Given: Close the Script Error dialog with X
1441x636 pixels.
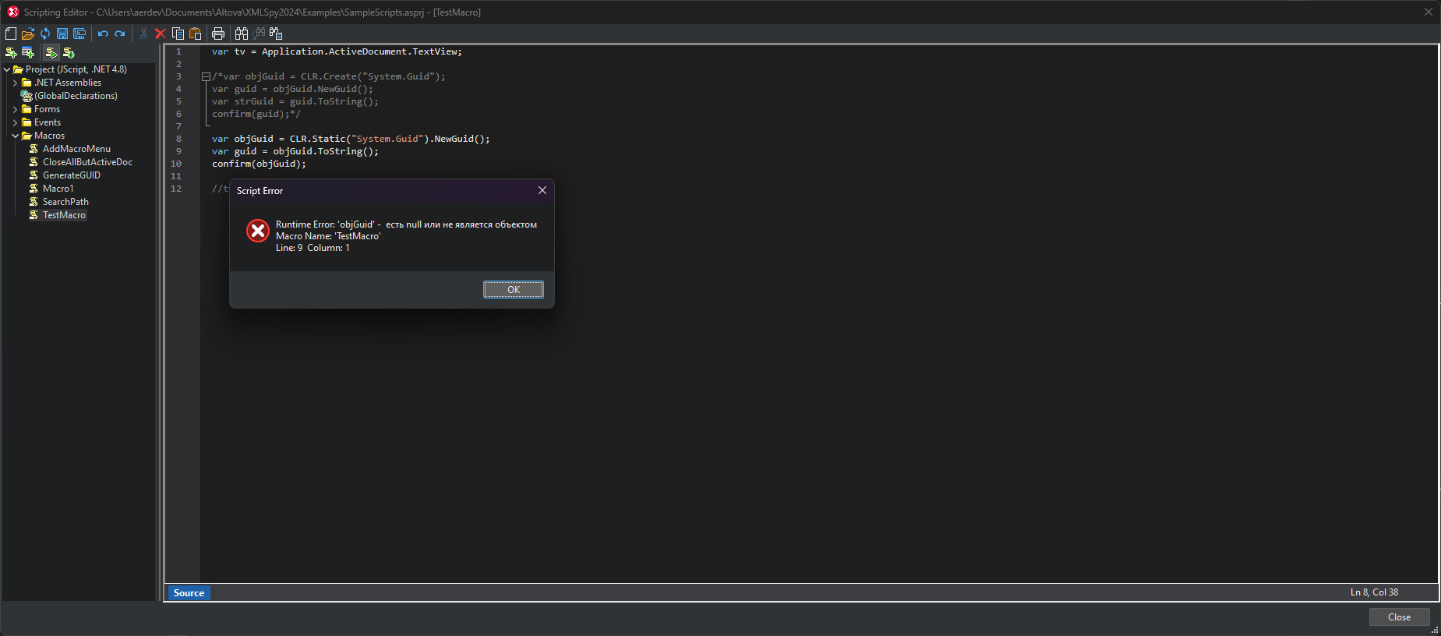Looking at the screenshot, I should click(x=542, y=190).
